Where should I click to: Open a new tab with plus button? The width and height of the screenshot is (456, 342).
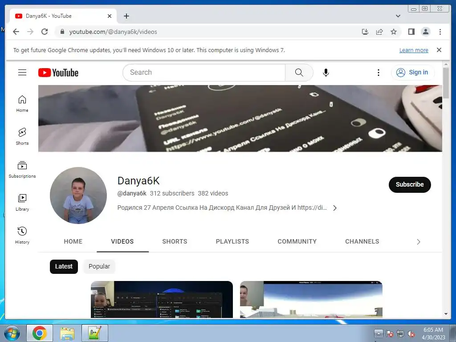click(x=126, y=16)
